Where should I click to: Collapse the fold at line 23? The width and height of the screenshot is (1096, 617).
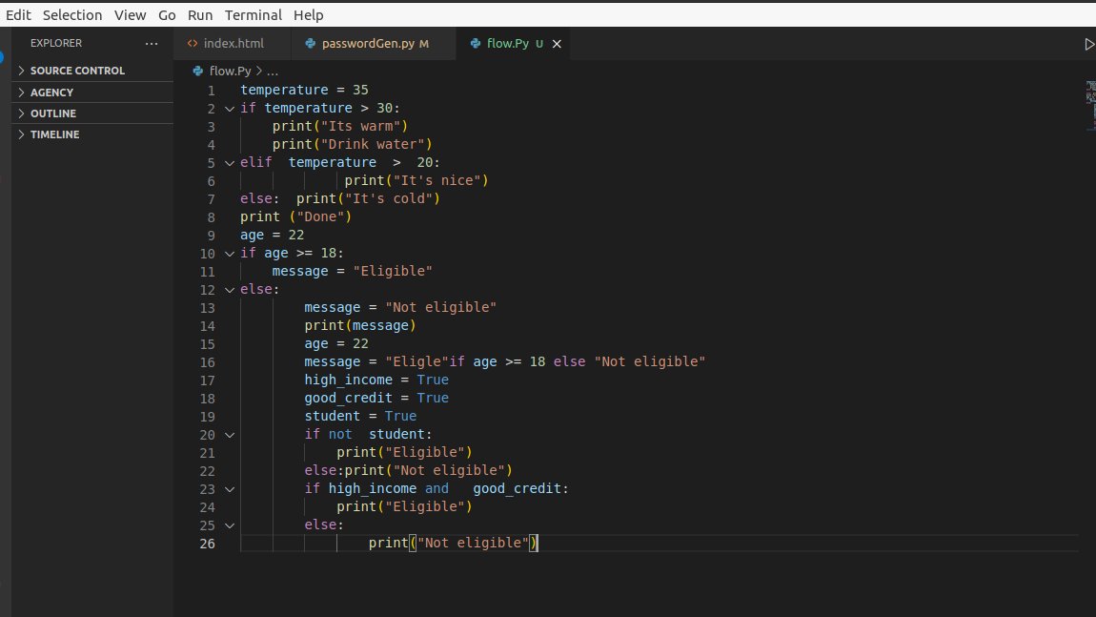click(230, 489)
